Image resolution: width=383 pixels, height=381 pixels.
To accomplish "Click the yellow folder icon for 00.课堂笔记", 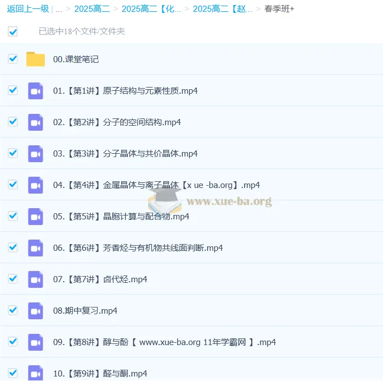I will pos(35,59).
